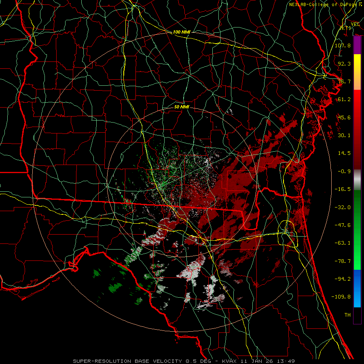This screenshot has height=364, width=364.
Task: Click the -63.1 velocity scale value
Action: (343, 243)
